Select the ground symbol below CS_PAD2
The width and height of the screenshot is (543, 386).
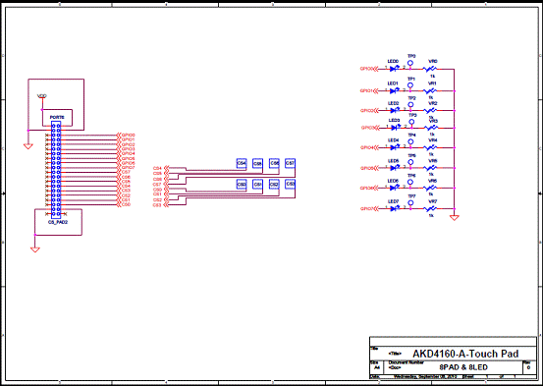point(35,249)
